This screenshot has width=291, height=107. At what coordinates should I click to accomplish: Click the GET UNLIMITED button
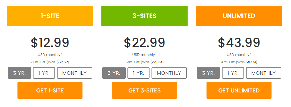point(239,90)
